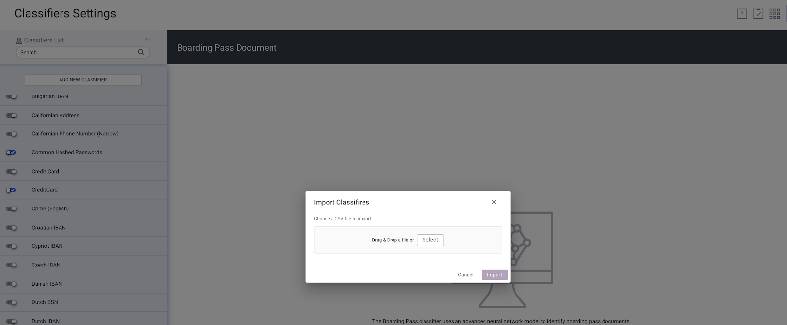This screenshot has height=325, width=787.
Task: Click the Import button
Action: [494, 275]
